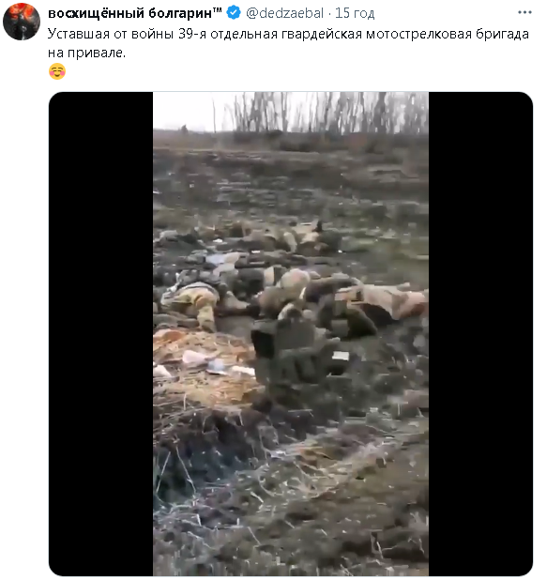Open the author's round profile avatar

21,21
